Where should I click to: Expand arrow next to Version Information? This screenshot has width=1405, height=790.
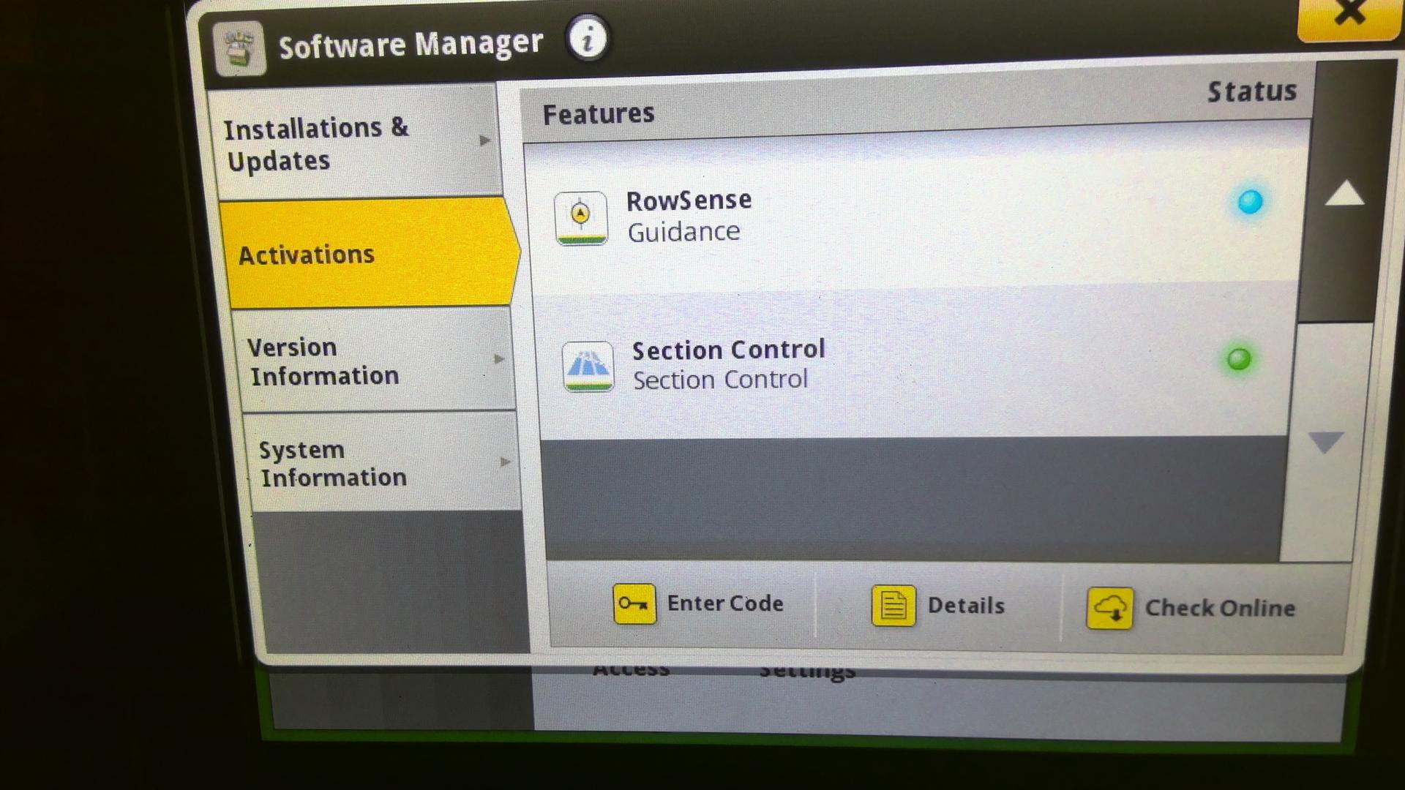(499, 358)
